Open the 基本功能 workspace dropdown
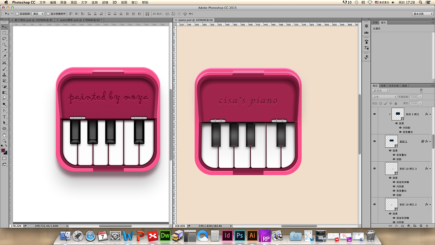435x245 pixels. click(423, 14)
